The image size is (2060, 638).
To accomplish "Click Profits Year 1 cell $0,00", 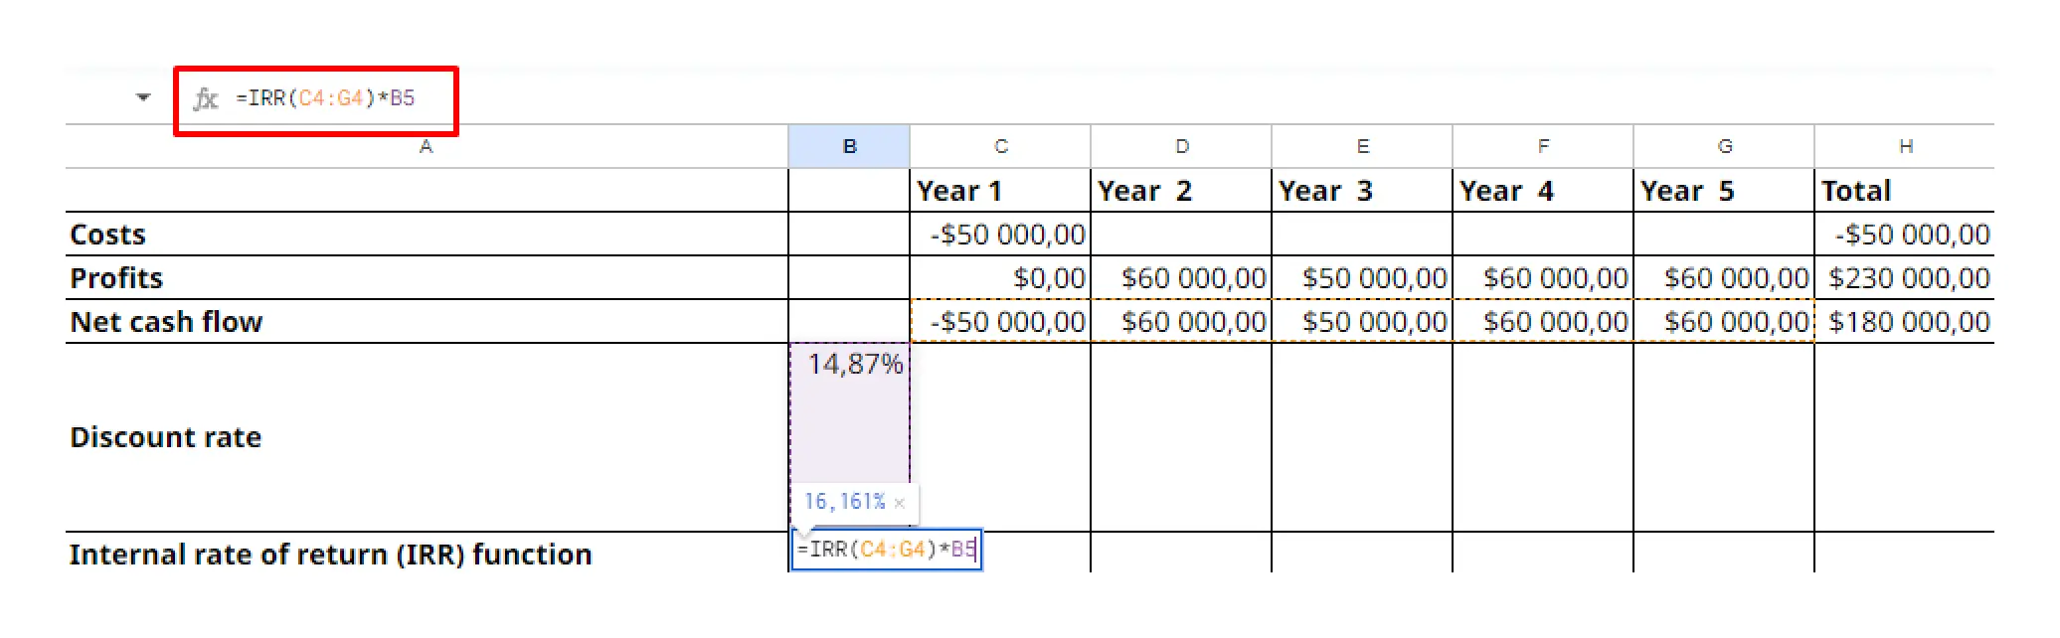I will (x=1000, y=277).
